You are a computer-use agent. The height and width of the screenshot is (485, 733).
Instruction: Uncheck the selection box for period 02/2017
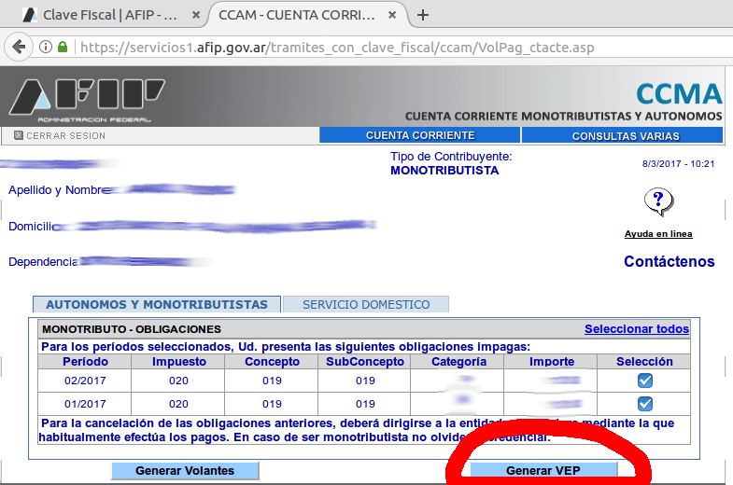[645, 381]
